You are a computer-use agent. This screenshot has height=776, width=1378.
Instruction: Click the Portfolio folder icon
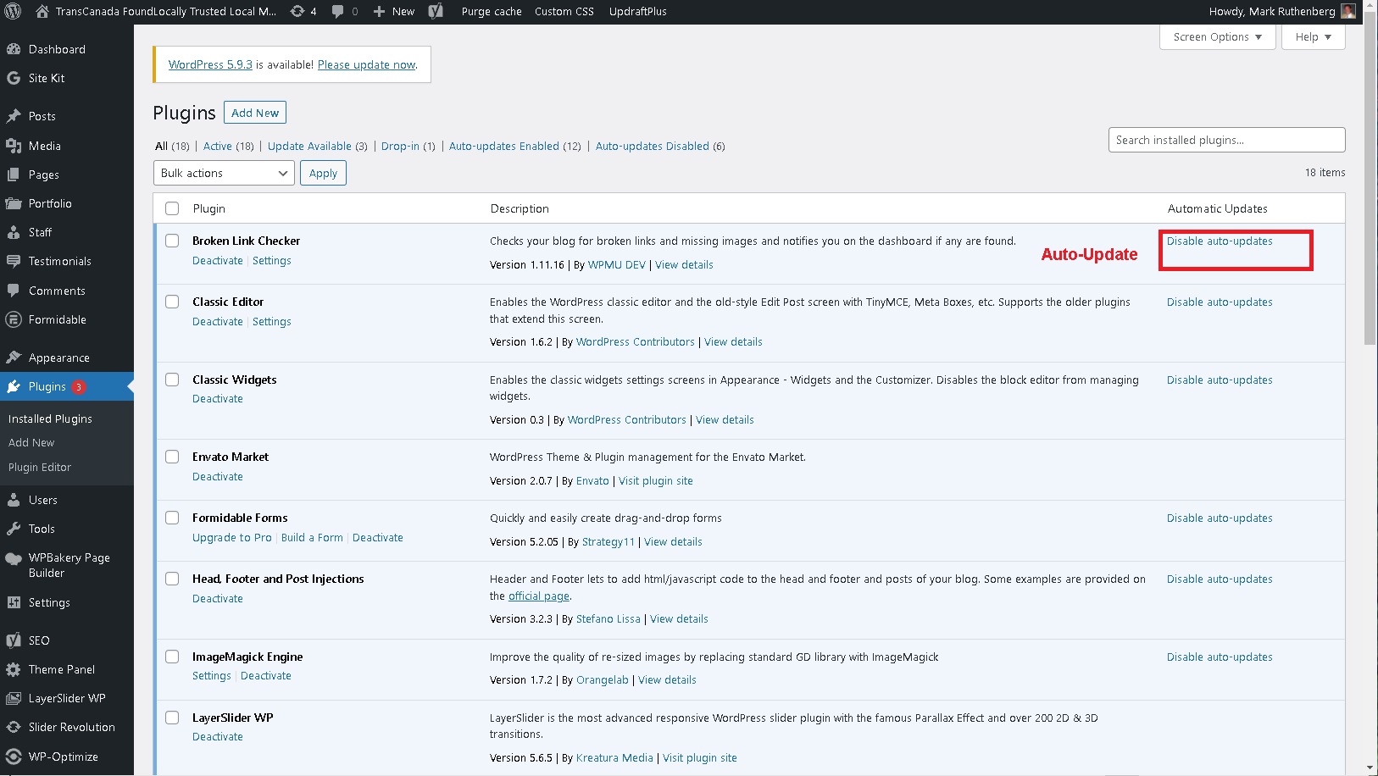pos(14,203)
